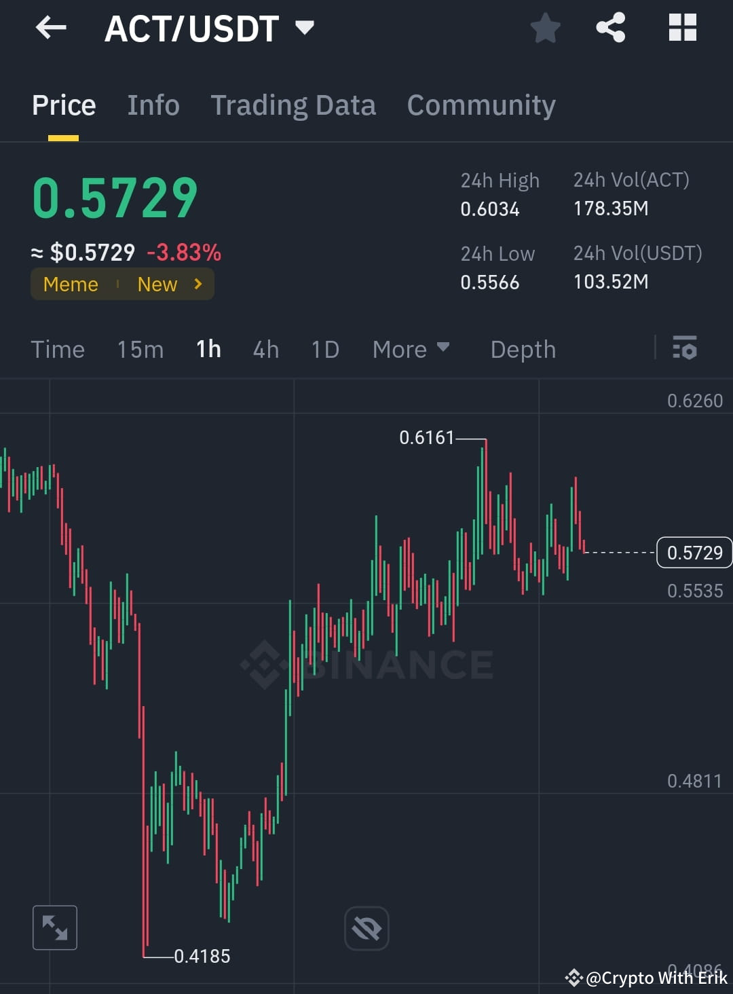The width and height of the screenshot is (733, 994).
Task: Switch to the Trading Data tab
Action: [293, 105]
